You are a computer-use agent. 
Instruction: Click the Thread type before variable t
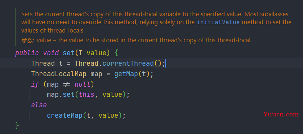click(43, 63)
